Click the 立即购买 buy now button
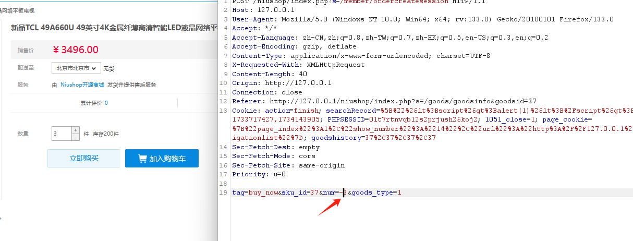 pos(84,158)
